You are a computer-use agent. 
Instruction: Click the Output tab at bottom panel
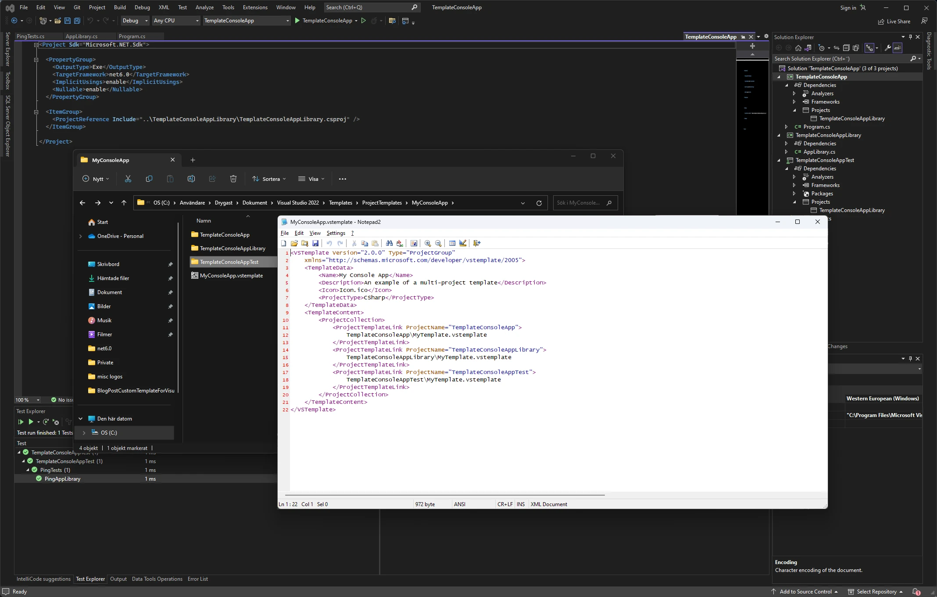[x=118, y=579]
